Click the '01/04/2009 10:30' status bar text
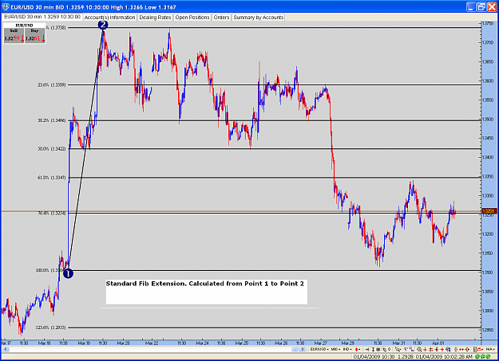499x361 pixels. point(374,356)
